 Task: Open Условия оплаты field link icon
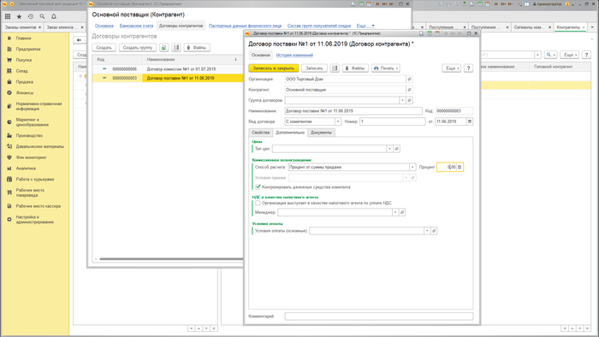tap(434, 231)
